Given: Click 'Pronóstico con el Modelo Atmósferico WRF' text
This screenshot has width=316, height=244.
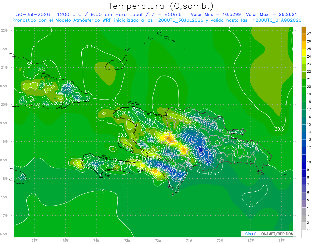Looking at the screenshot, I should [62, 20].
